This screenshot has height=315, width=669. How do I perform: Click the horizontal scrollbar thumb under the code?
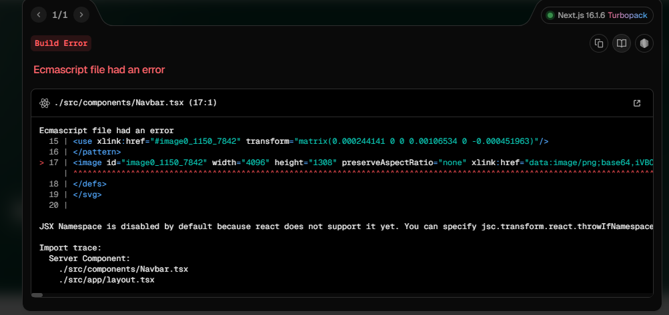(x=37, y=294)
